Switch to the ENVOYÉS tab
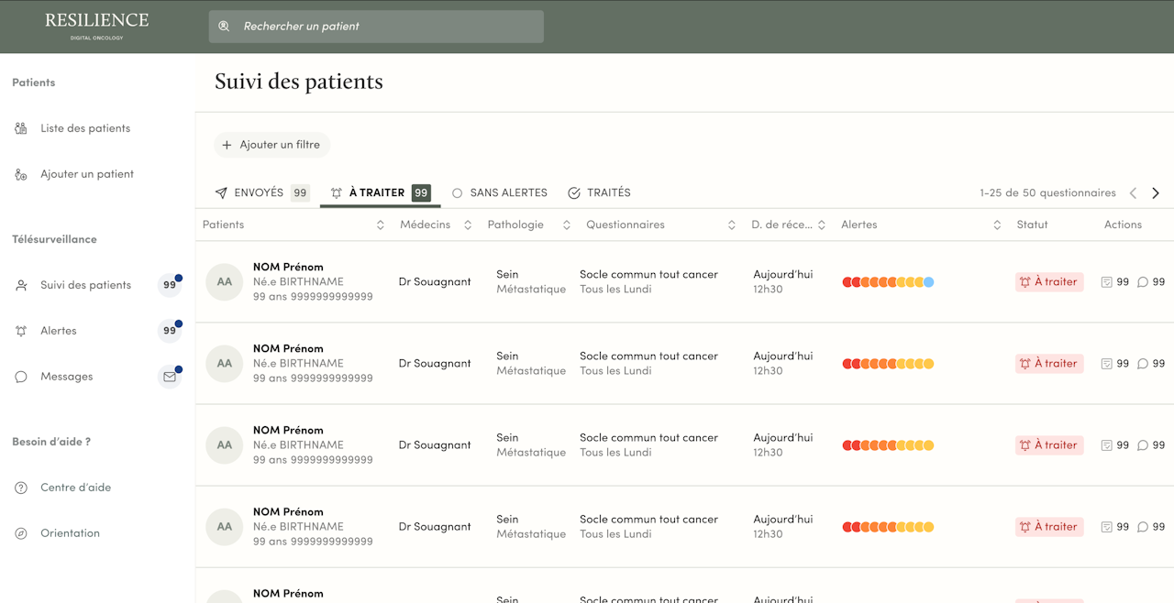This screenshot has width=1174, height=603. [x=259, y=192]
